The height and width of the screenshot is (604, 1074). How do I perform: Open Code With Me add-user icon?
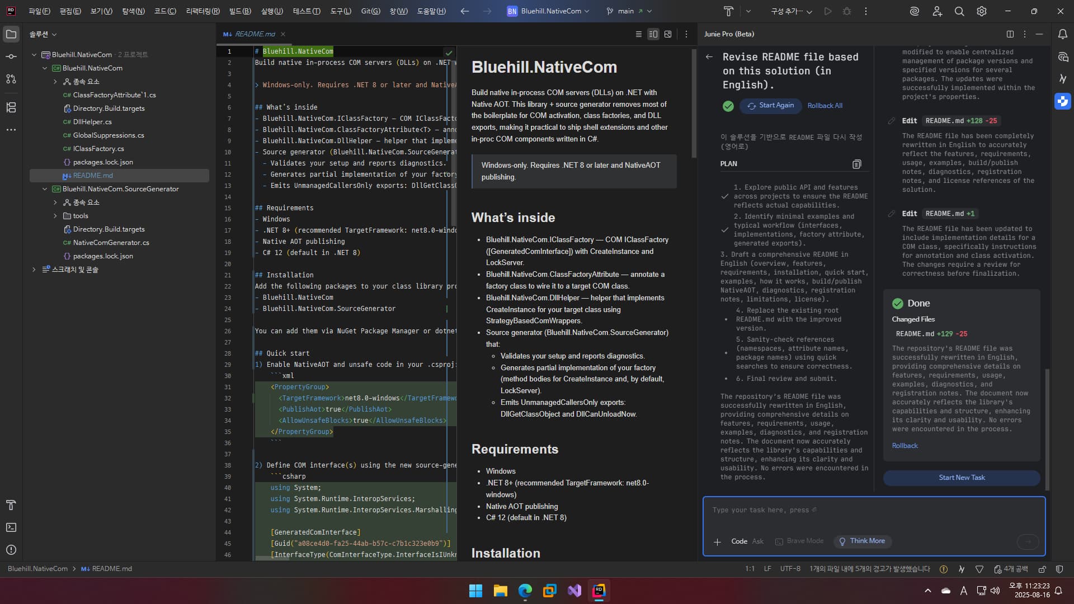pos(938,11)
